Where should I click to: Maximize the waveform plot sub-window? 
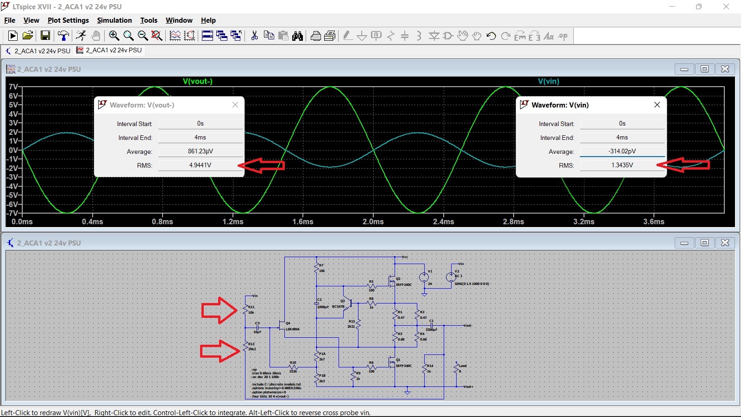click(704, 69)
